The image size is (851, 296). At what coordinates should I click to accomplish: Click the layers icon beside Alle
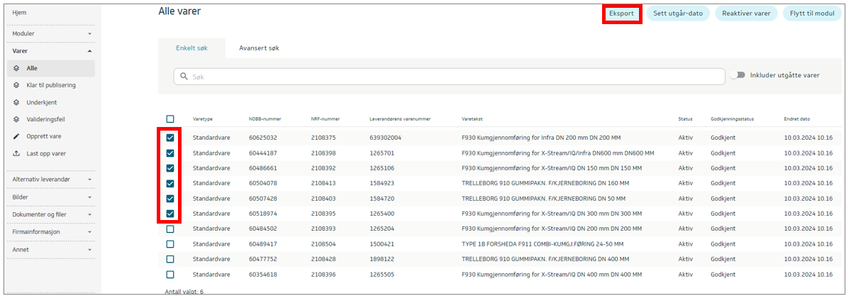17,68
